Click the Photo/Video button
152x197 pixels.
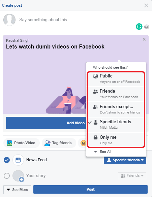coord(21,143)
